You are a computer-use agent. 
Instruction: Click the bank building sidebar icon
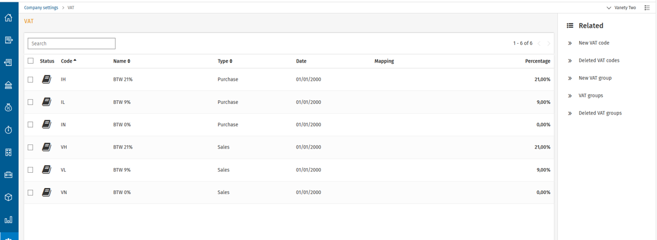8,85
